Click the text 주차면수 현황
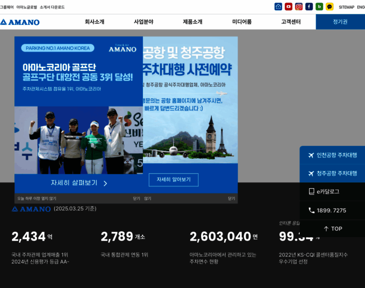Viewport: 365px width, 288px height. (204, 262)
